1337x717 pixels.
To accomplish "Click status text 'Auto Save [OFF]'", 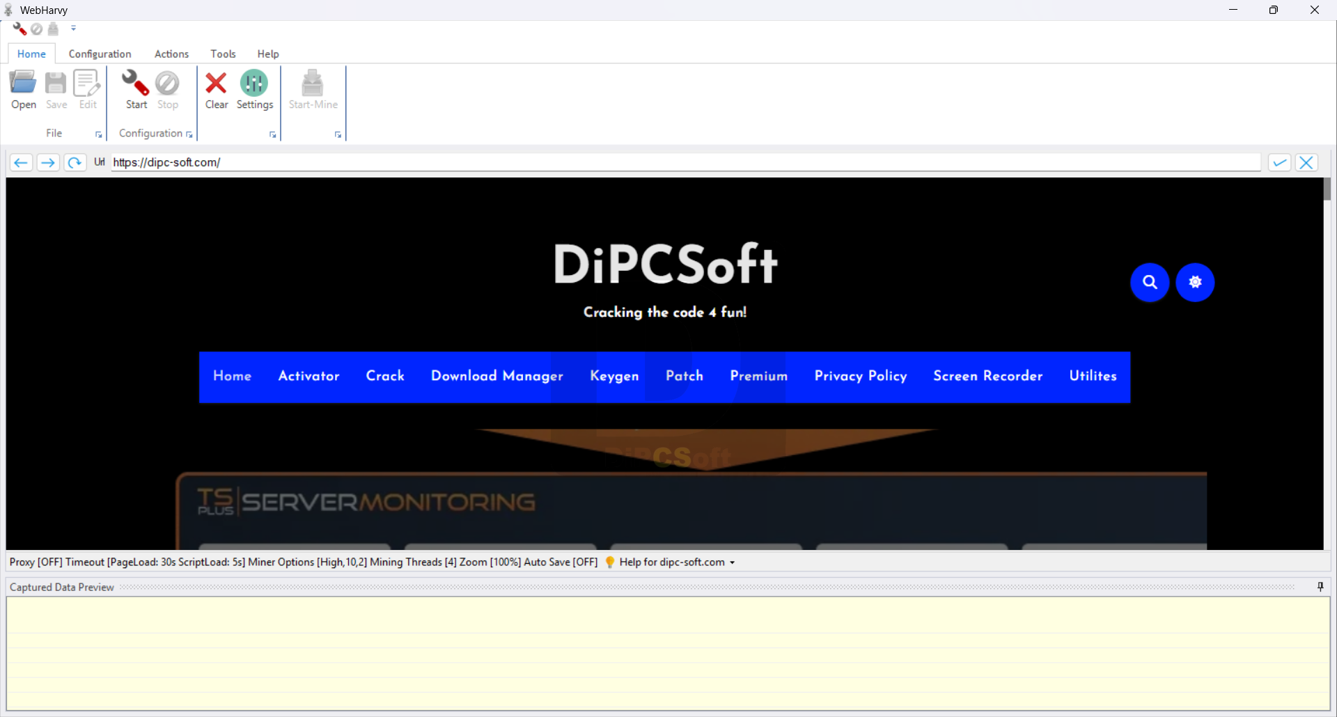I will pos(561,562).
